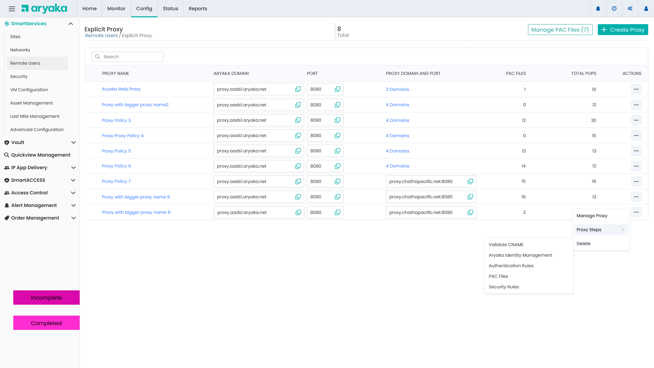Copy port 8080 for Proxy Policy 3
Screen dimensions: 654x368
point(338,120)
